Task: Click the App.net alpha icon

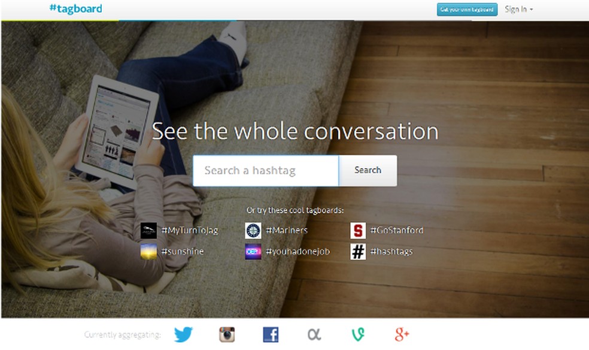Action: [x=314, y=334]
